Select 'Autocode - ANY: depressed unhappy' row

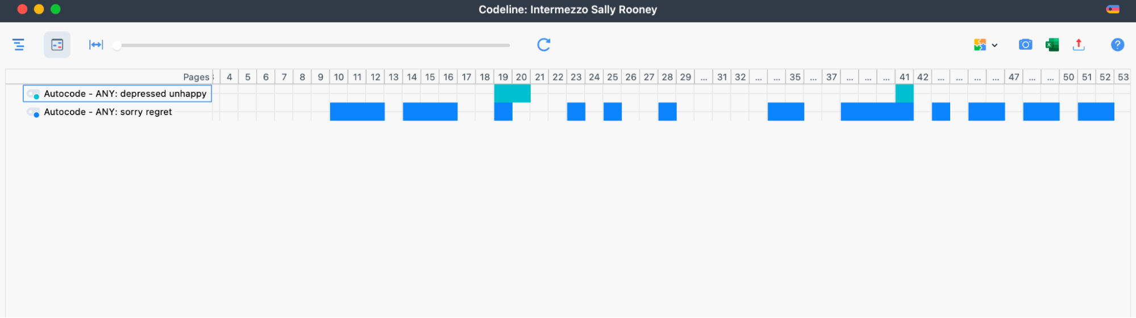coord(125,94)
